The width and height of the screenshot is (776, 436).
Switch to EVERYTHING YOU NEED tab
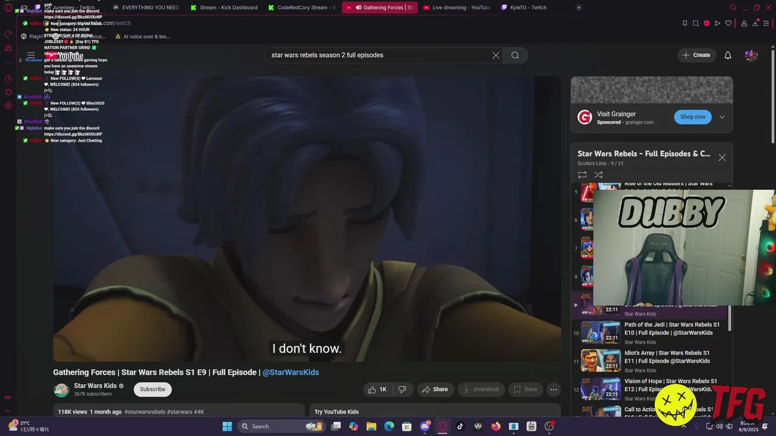click(146, 7)
